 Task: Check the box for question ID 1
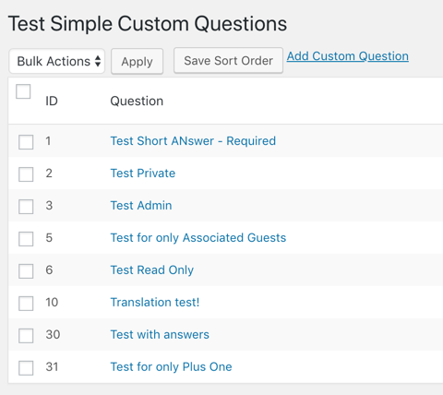(26, 142)
